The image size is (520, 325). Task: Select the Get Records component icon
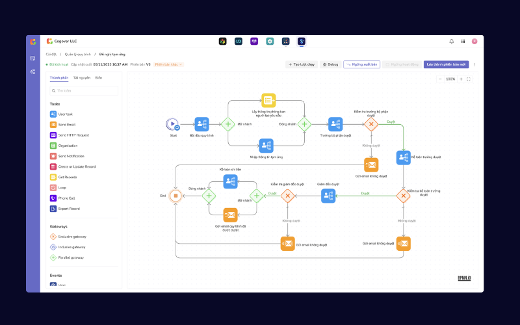point(53,177)
